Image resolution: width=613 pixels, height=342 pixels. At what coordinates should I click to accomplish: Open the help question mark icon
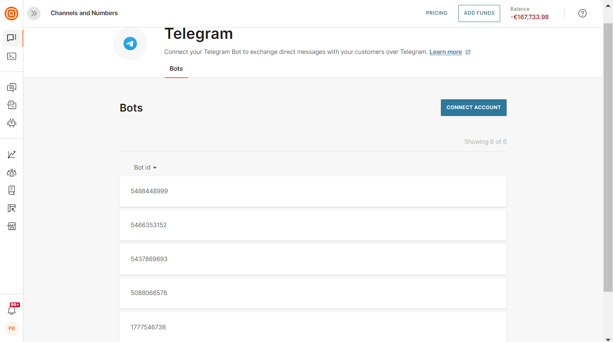[x=582, y=13]
